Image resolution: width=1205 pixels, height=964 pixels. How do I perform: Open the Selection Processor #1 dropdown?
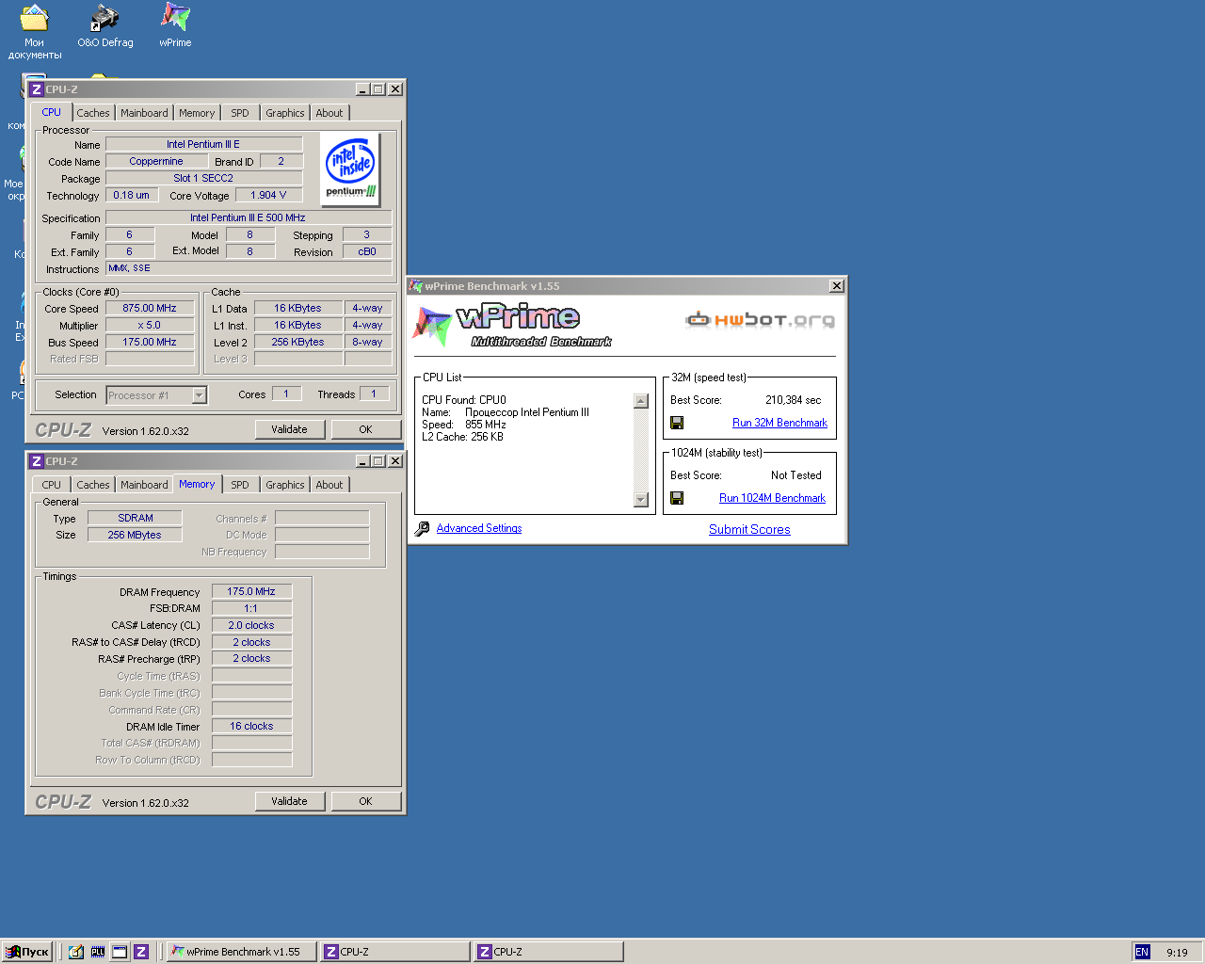pyautogui.click(x=200, y=395)
